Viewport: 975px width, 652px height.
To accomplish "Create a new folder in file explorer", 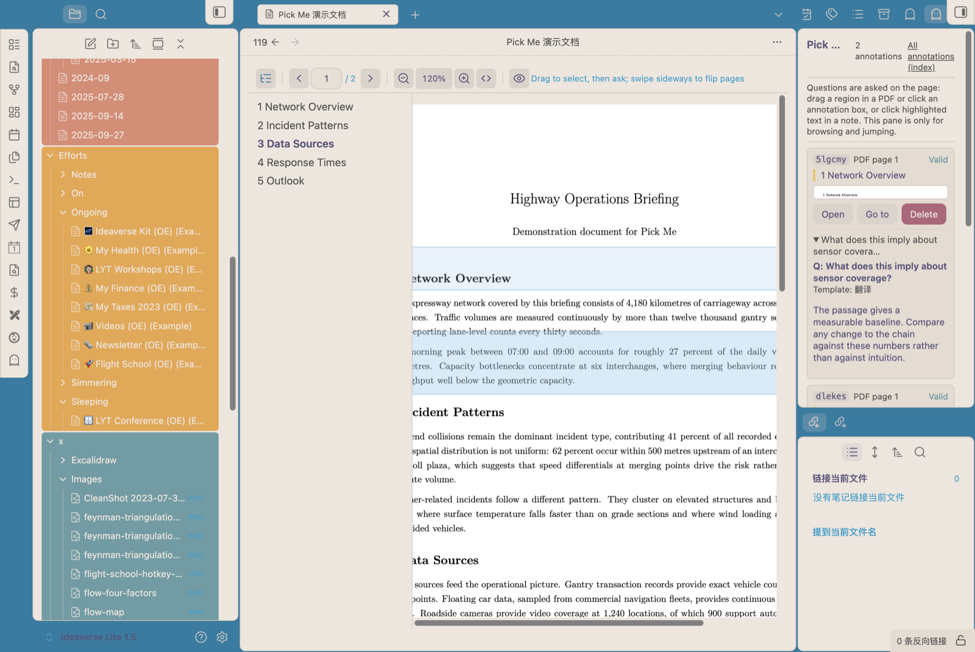I will [113, 44].
